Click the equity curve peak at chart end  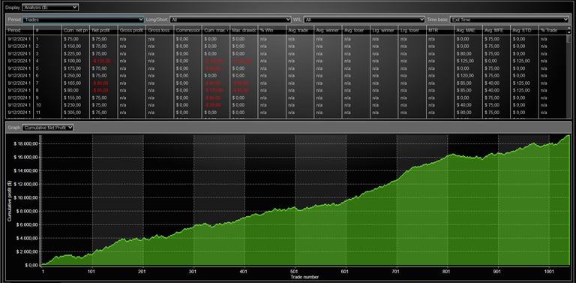point(568,135)
